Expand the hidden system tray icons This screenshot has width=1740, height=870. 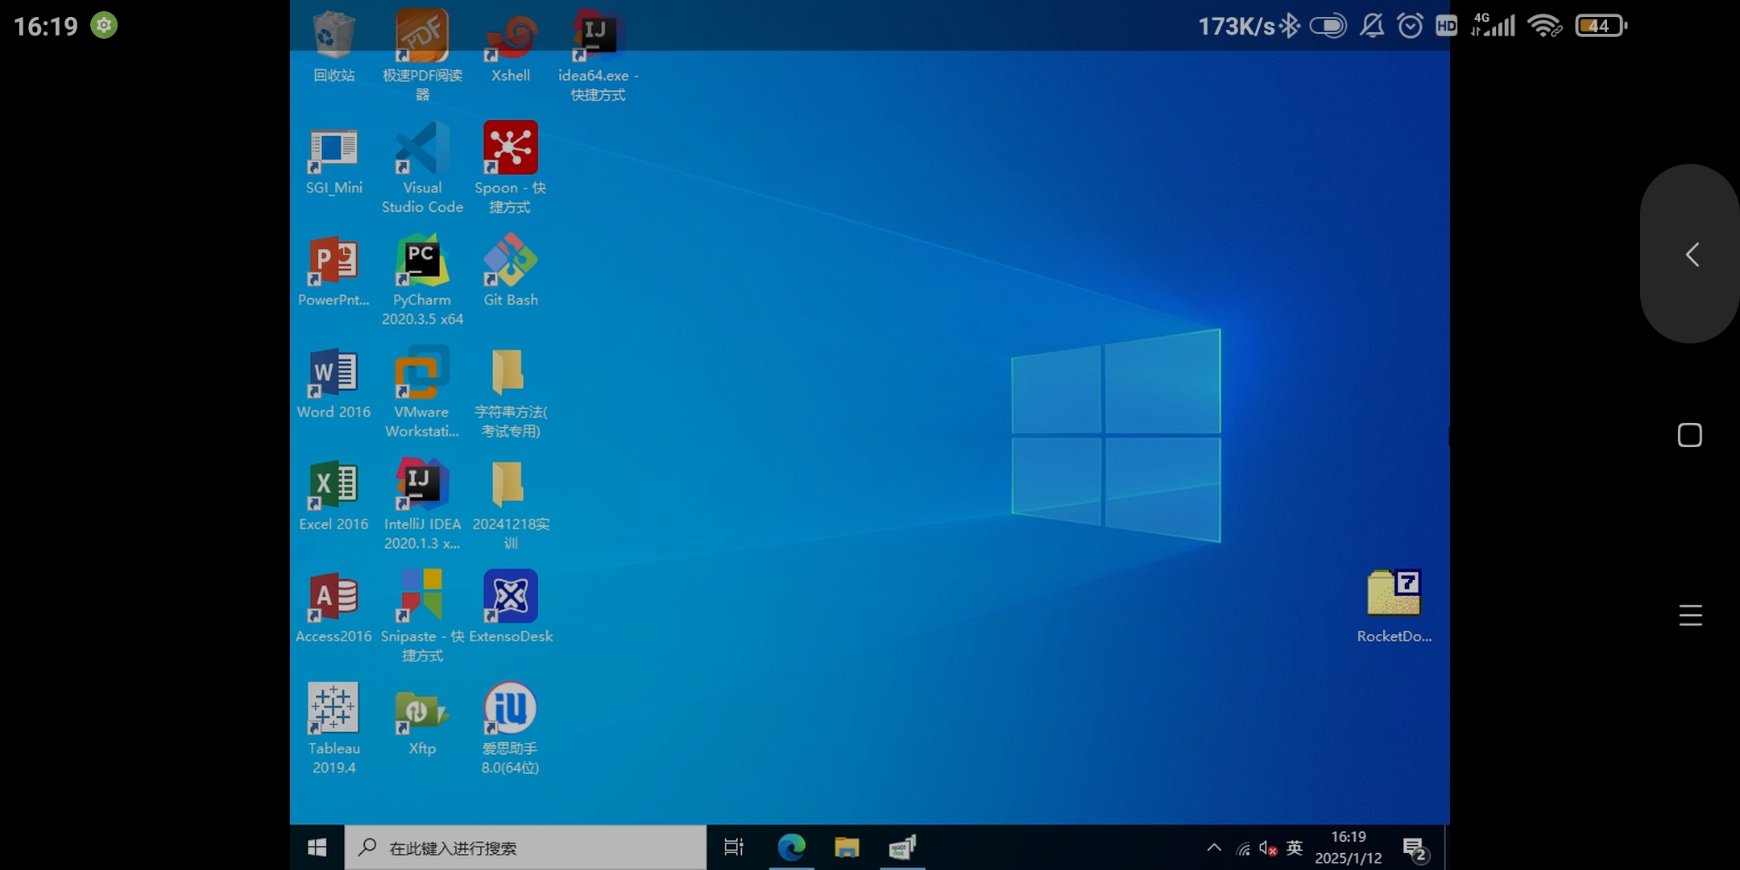click(1214, 847)
